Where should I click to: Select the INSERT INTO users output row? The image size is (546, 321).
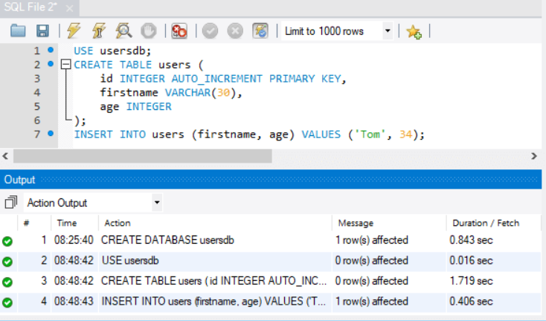pyautogui.click(x=271, y=302)
